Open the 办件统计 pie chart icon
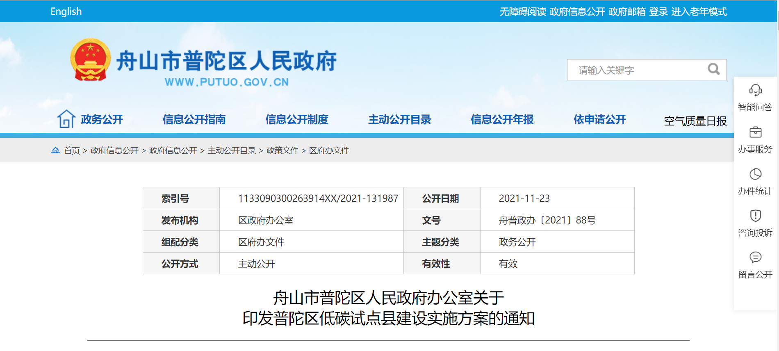779x351 pixels. pos(755,174)
